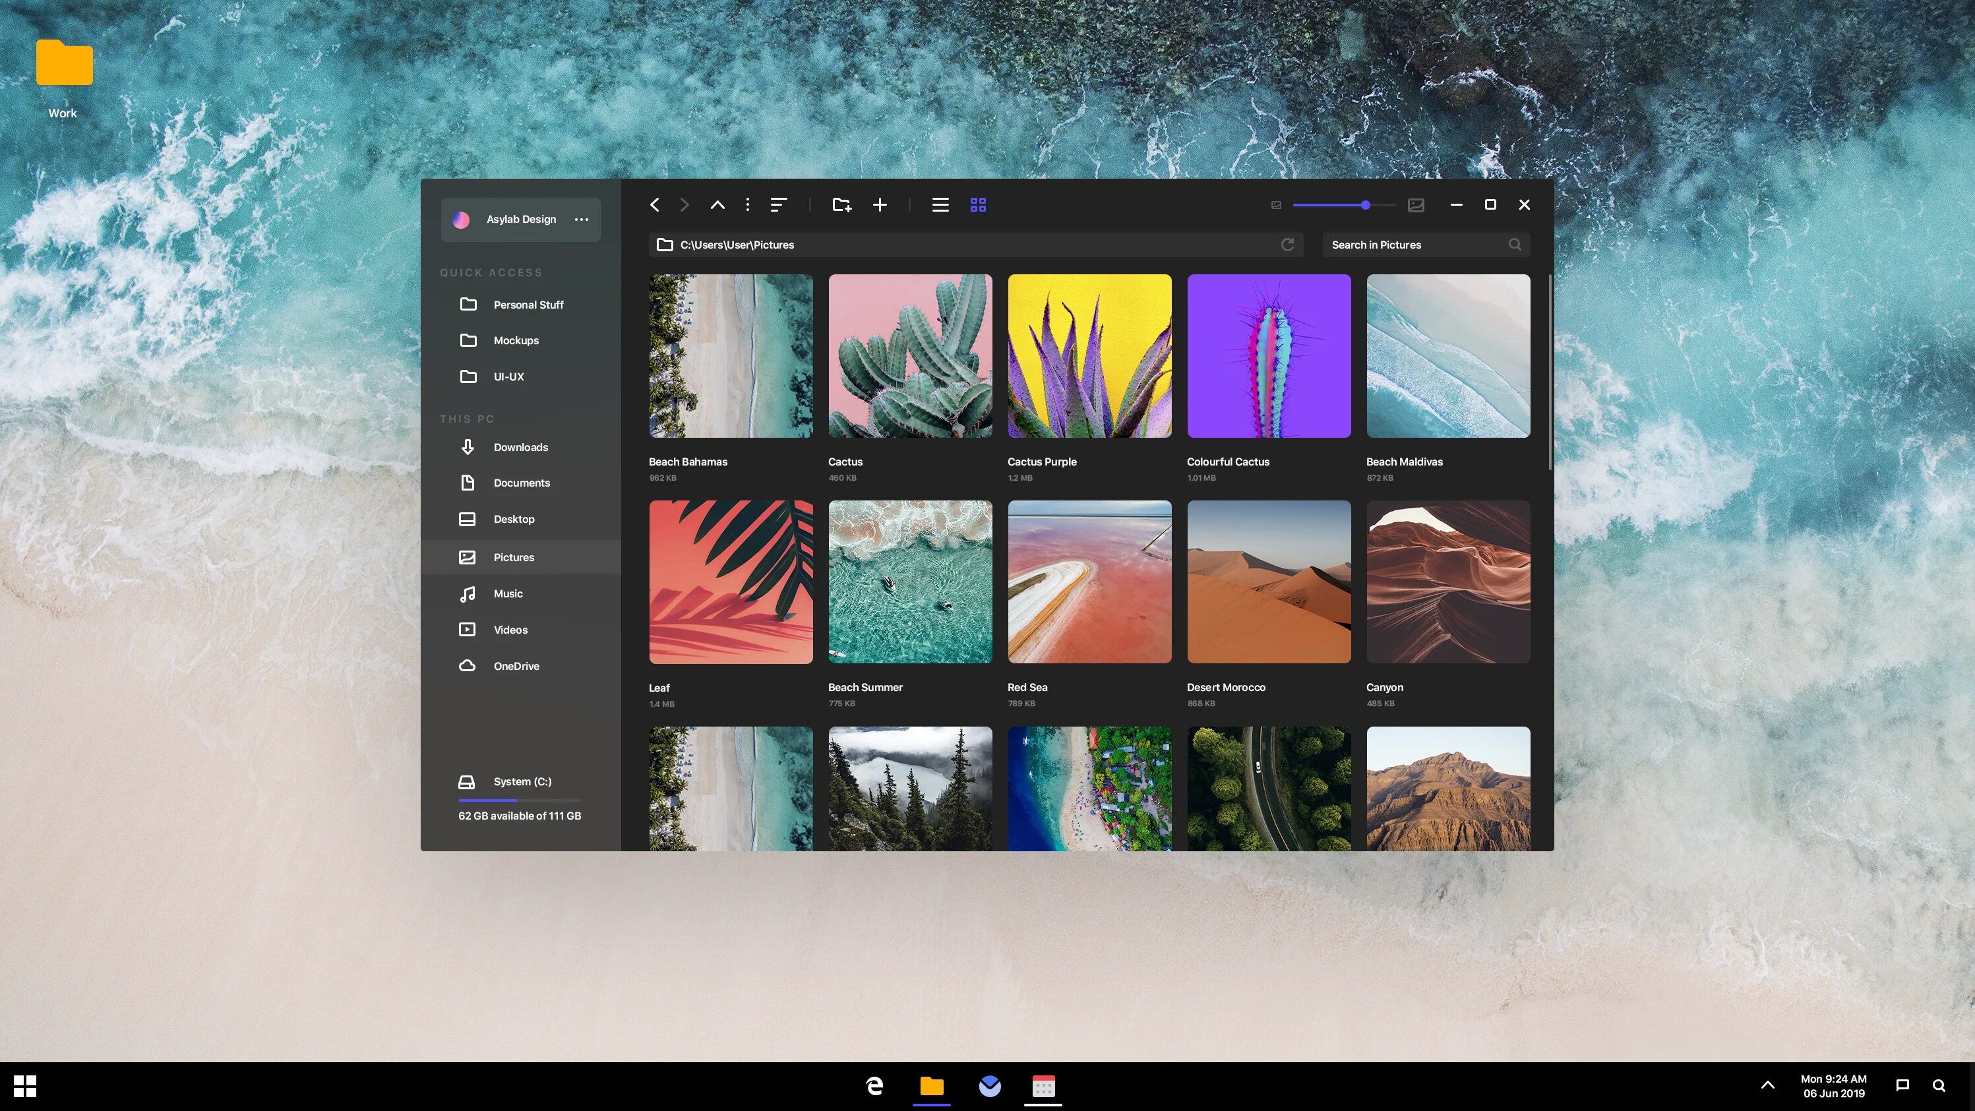Refresh the Pictures folder path
The image size is (1975, 1111).
1287,245
